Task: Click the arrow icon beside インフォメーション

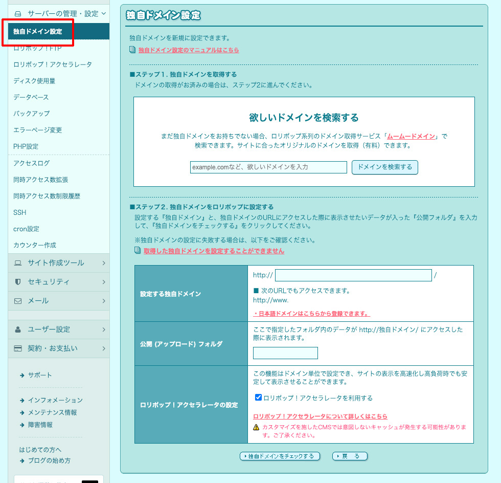Action: coord(22,400)
